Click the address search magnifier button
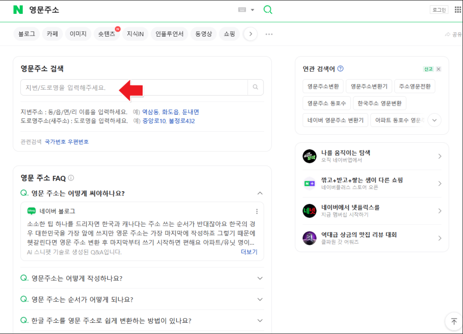Viewport: 463px width, 334px height. tap(255, 87)
